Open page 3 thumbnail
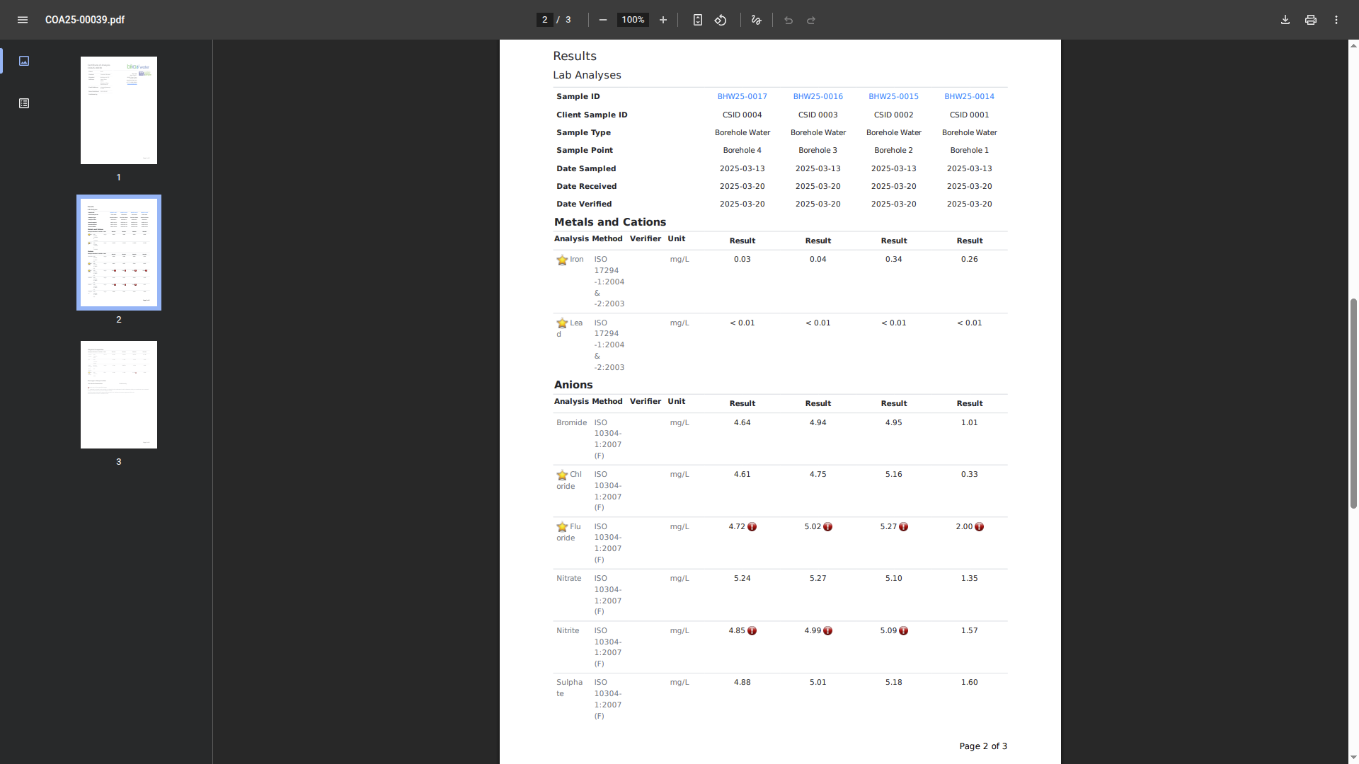Screen dimensions: 1359x764 (x=119, y=395)
